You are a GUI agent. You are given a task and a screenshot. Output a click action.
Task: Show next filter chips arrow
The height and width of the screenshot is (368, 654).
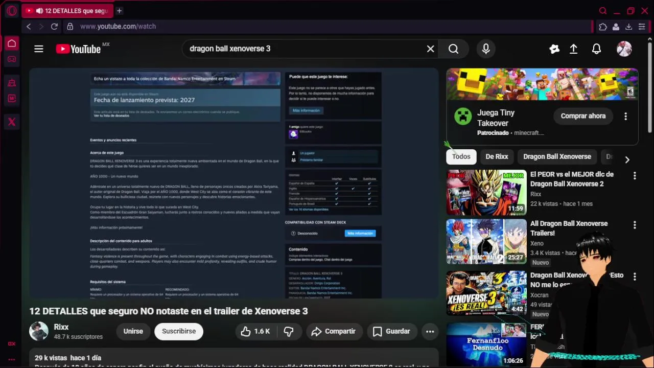pos(627,159)
